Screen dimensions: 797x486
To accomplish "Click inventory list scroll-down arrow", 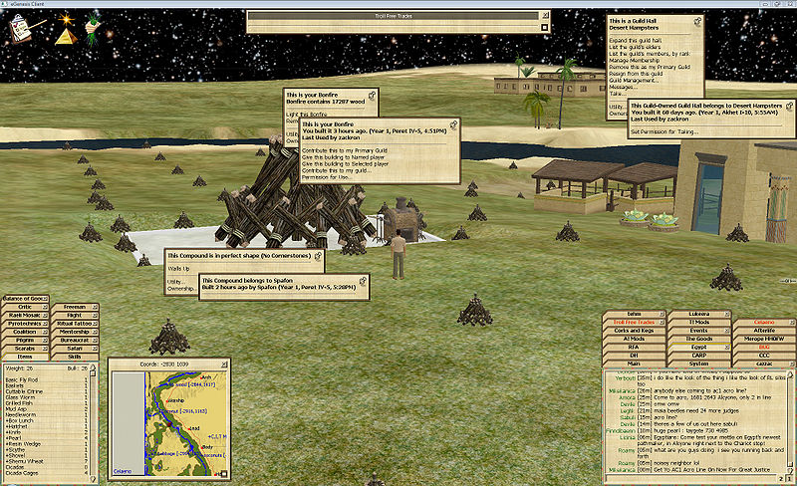I will point(93,478).
